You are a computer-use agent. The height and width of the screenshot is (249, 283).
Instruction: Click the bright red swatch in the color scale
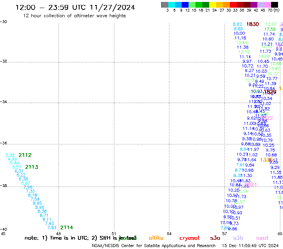(233, 5)
